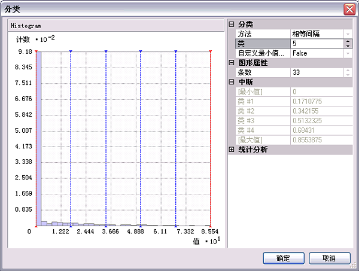Close the 分类 dialog window

pos(349,9)
